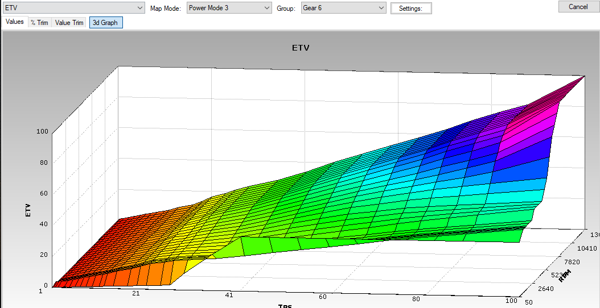Switch to the Values tab
600x308 pixels.
(x=15, y=22)
